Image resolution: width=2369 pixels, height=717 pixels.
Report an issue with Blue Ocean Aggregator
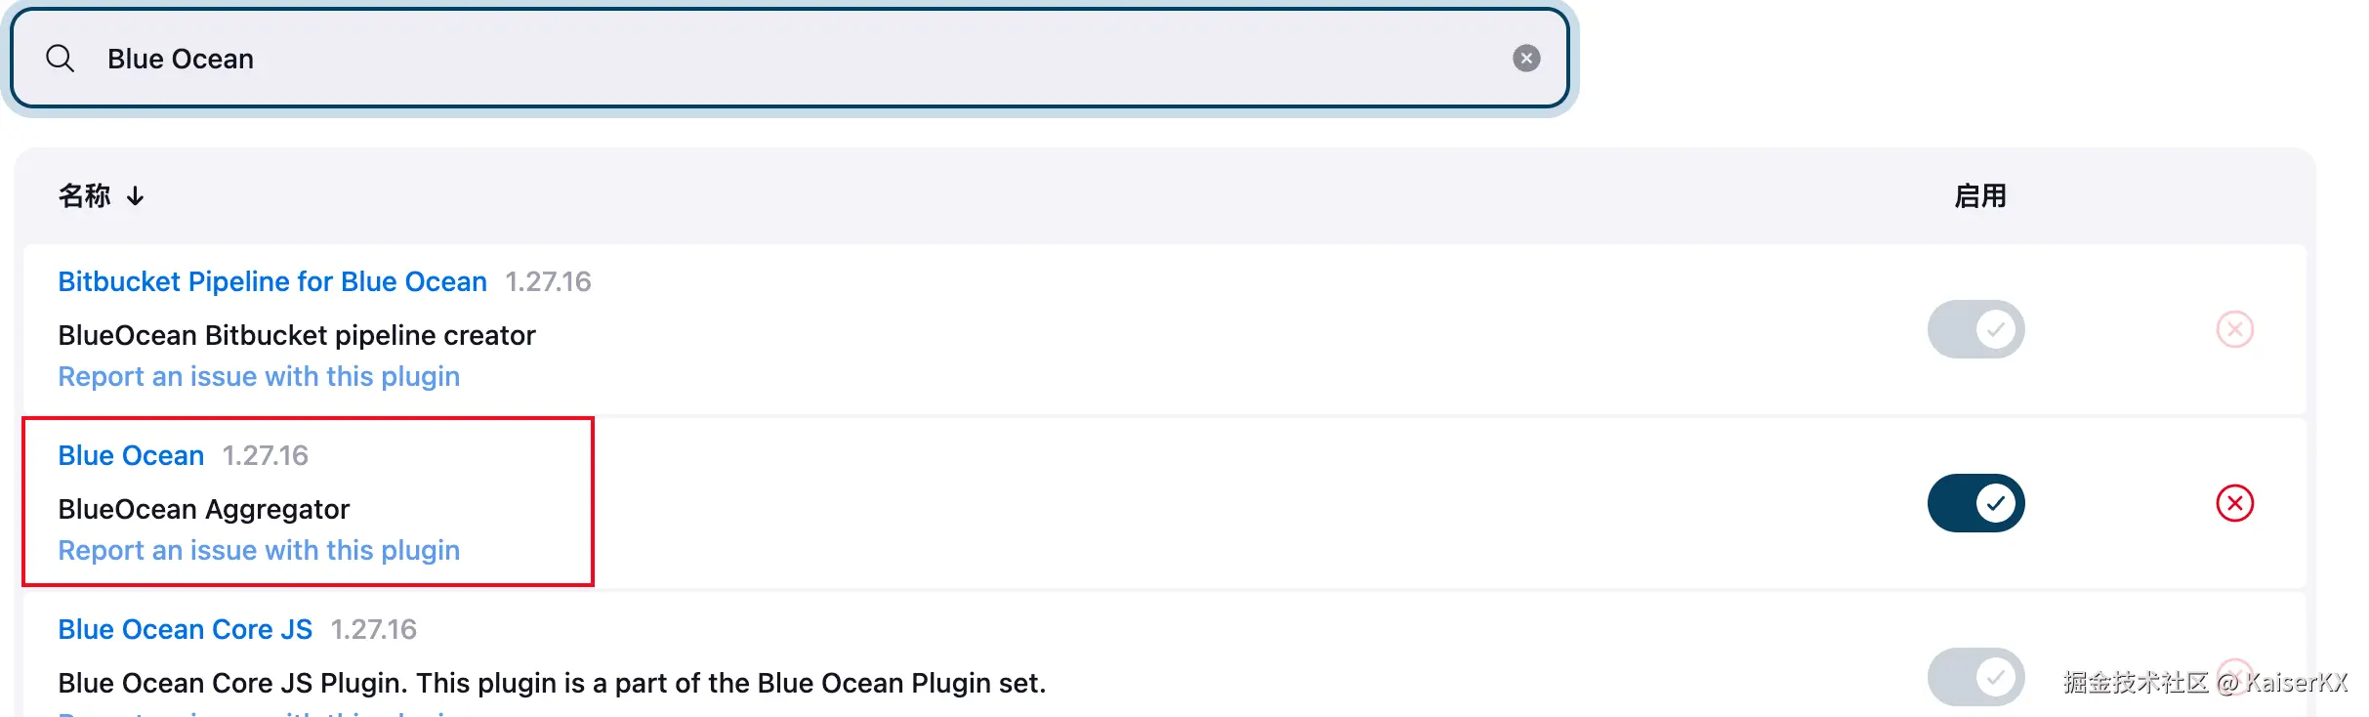259,550
